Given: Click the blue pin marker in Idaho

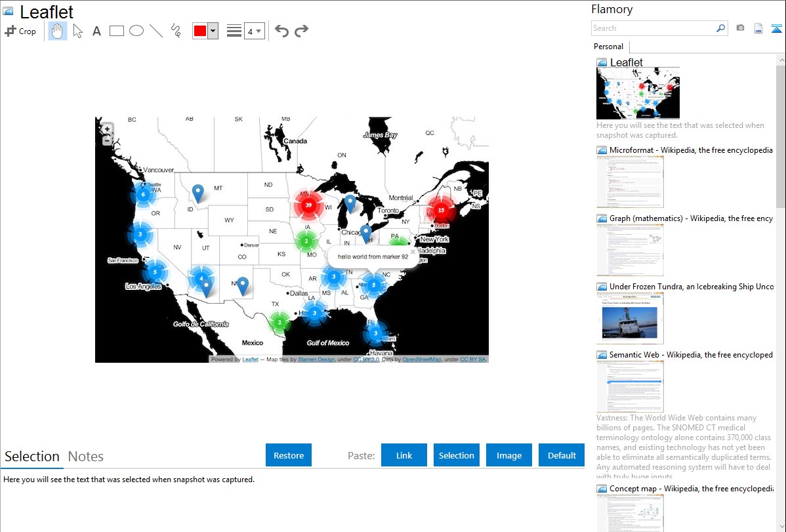Looking at the screenshot, I should click(x=198, y=193).
